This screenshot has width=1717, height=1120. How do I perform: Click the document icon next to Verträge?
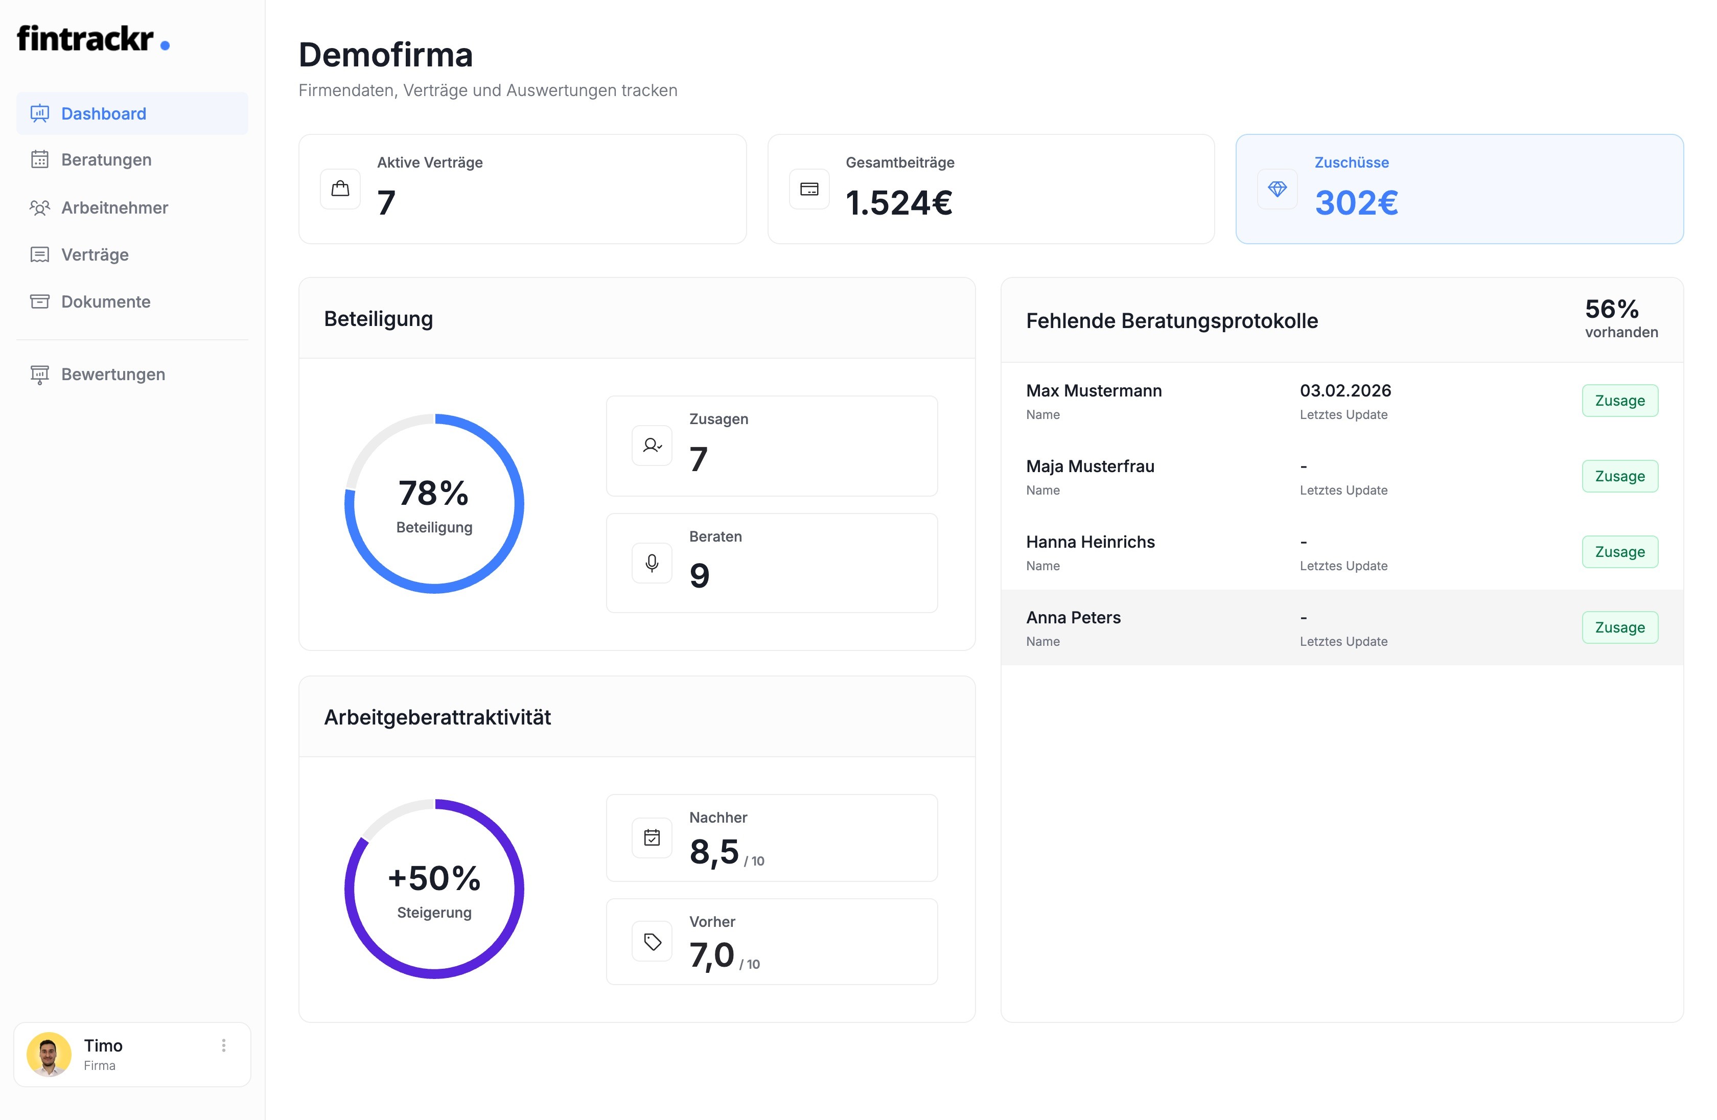[40, 254]
